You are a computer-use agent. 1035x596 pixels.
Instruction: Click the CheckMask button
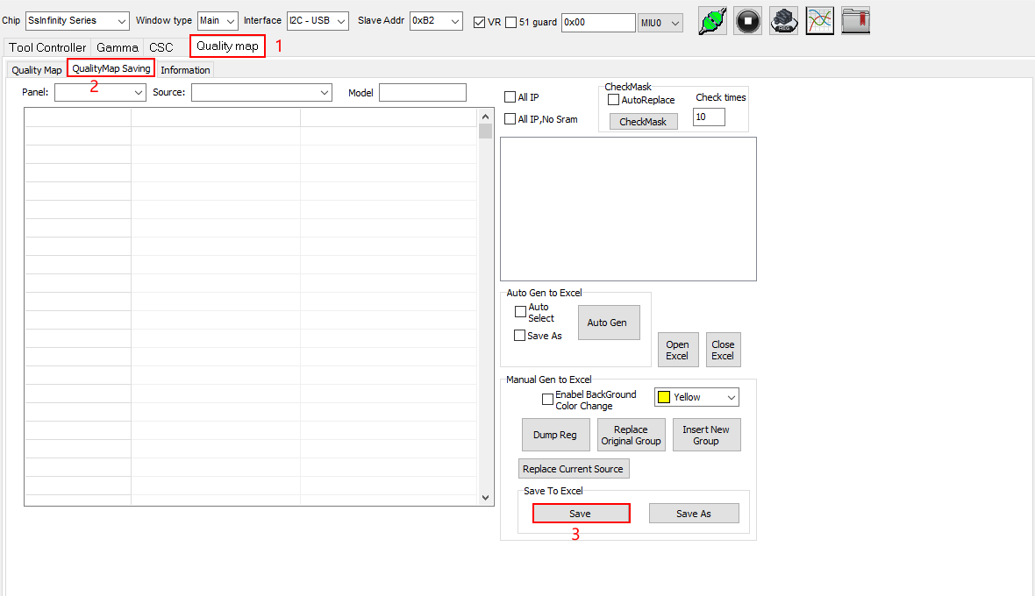coord(643,121)
